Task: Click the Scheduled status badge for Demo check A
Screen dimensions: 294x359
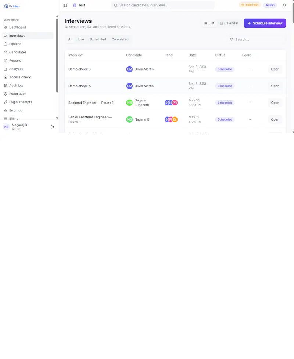Action: pos(225,86)
